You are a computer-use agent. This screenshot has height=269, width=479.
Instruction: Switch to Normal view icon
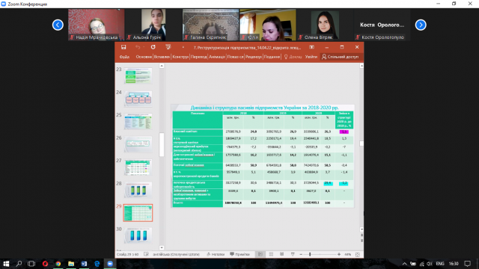point(260,254)
